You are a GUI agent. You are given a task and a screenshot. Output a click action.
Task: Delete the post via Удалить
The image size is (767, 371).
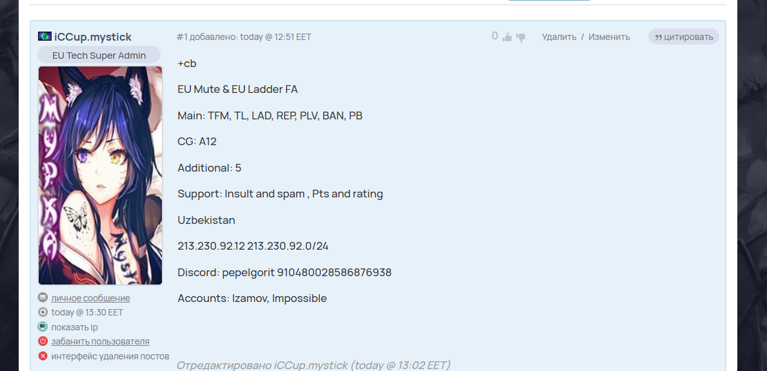[559, 37]
